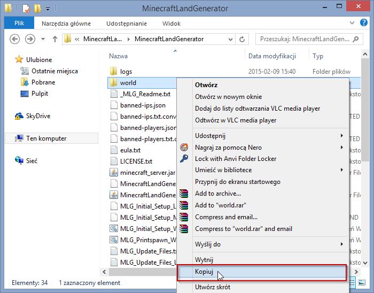Refresh the current folder view
Viewport: 374px width, 293px height.
[x=242, y=39]
